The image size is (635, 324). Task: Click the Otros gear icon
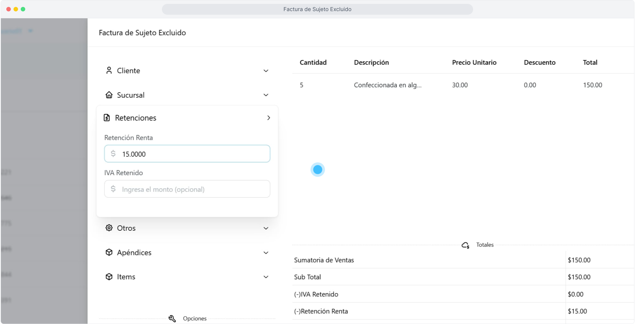(109, 228)
